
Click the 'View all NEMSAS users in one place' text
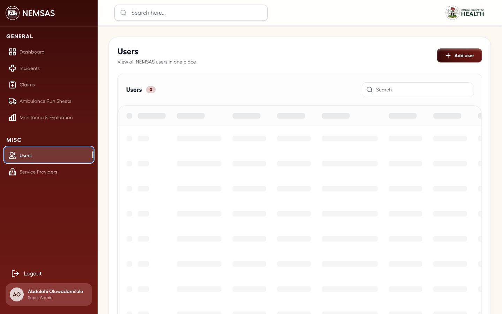click(157, 62)
